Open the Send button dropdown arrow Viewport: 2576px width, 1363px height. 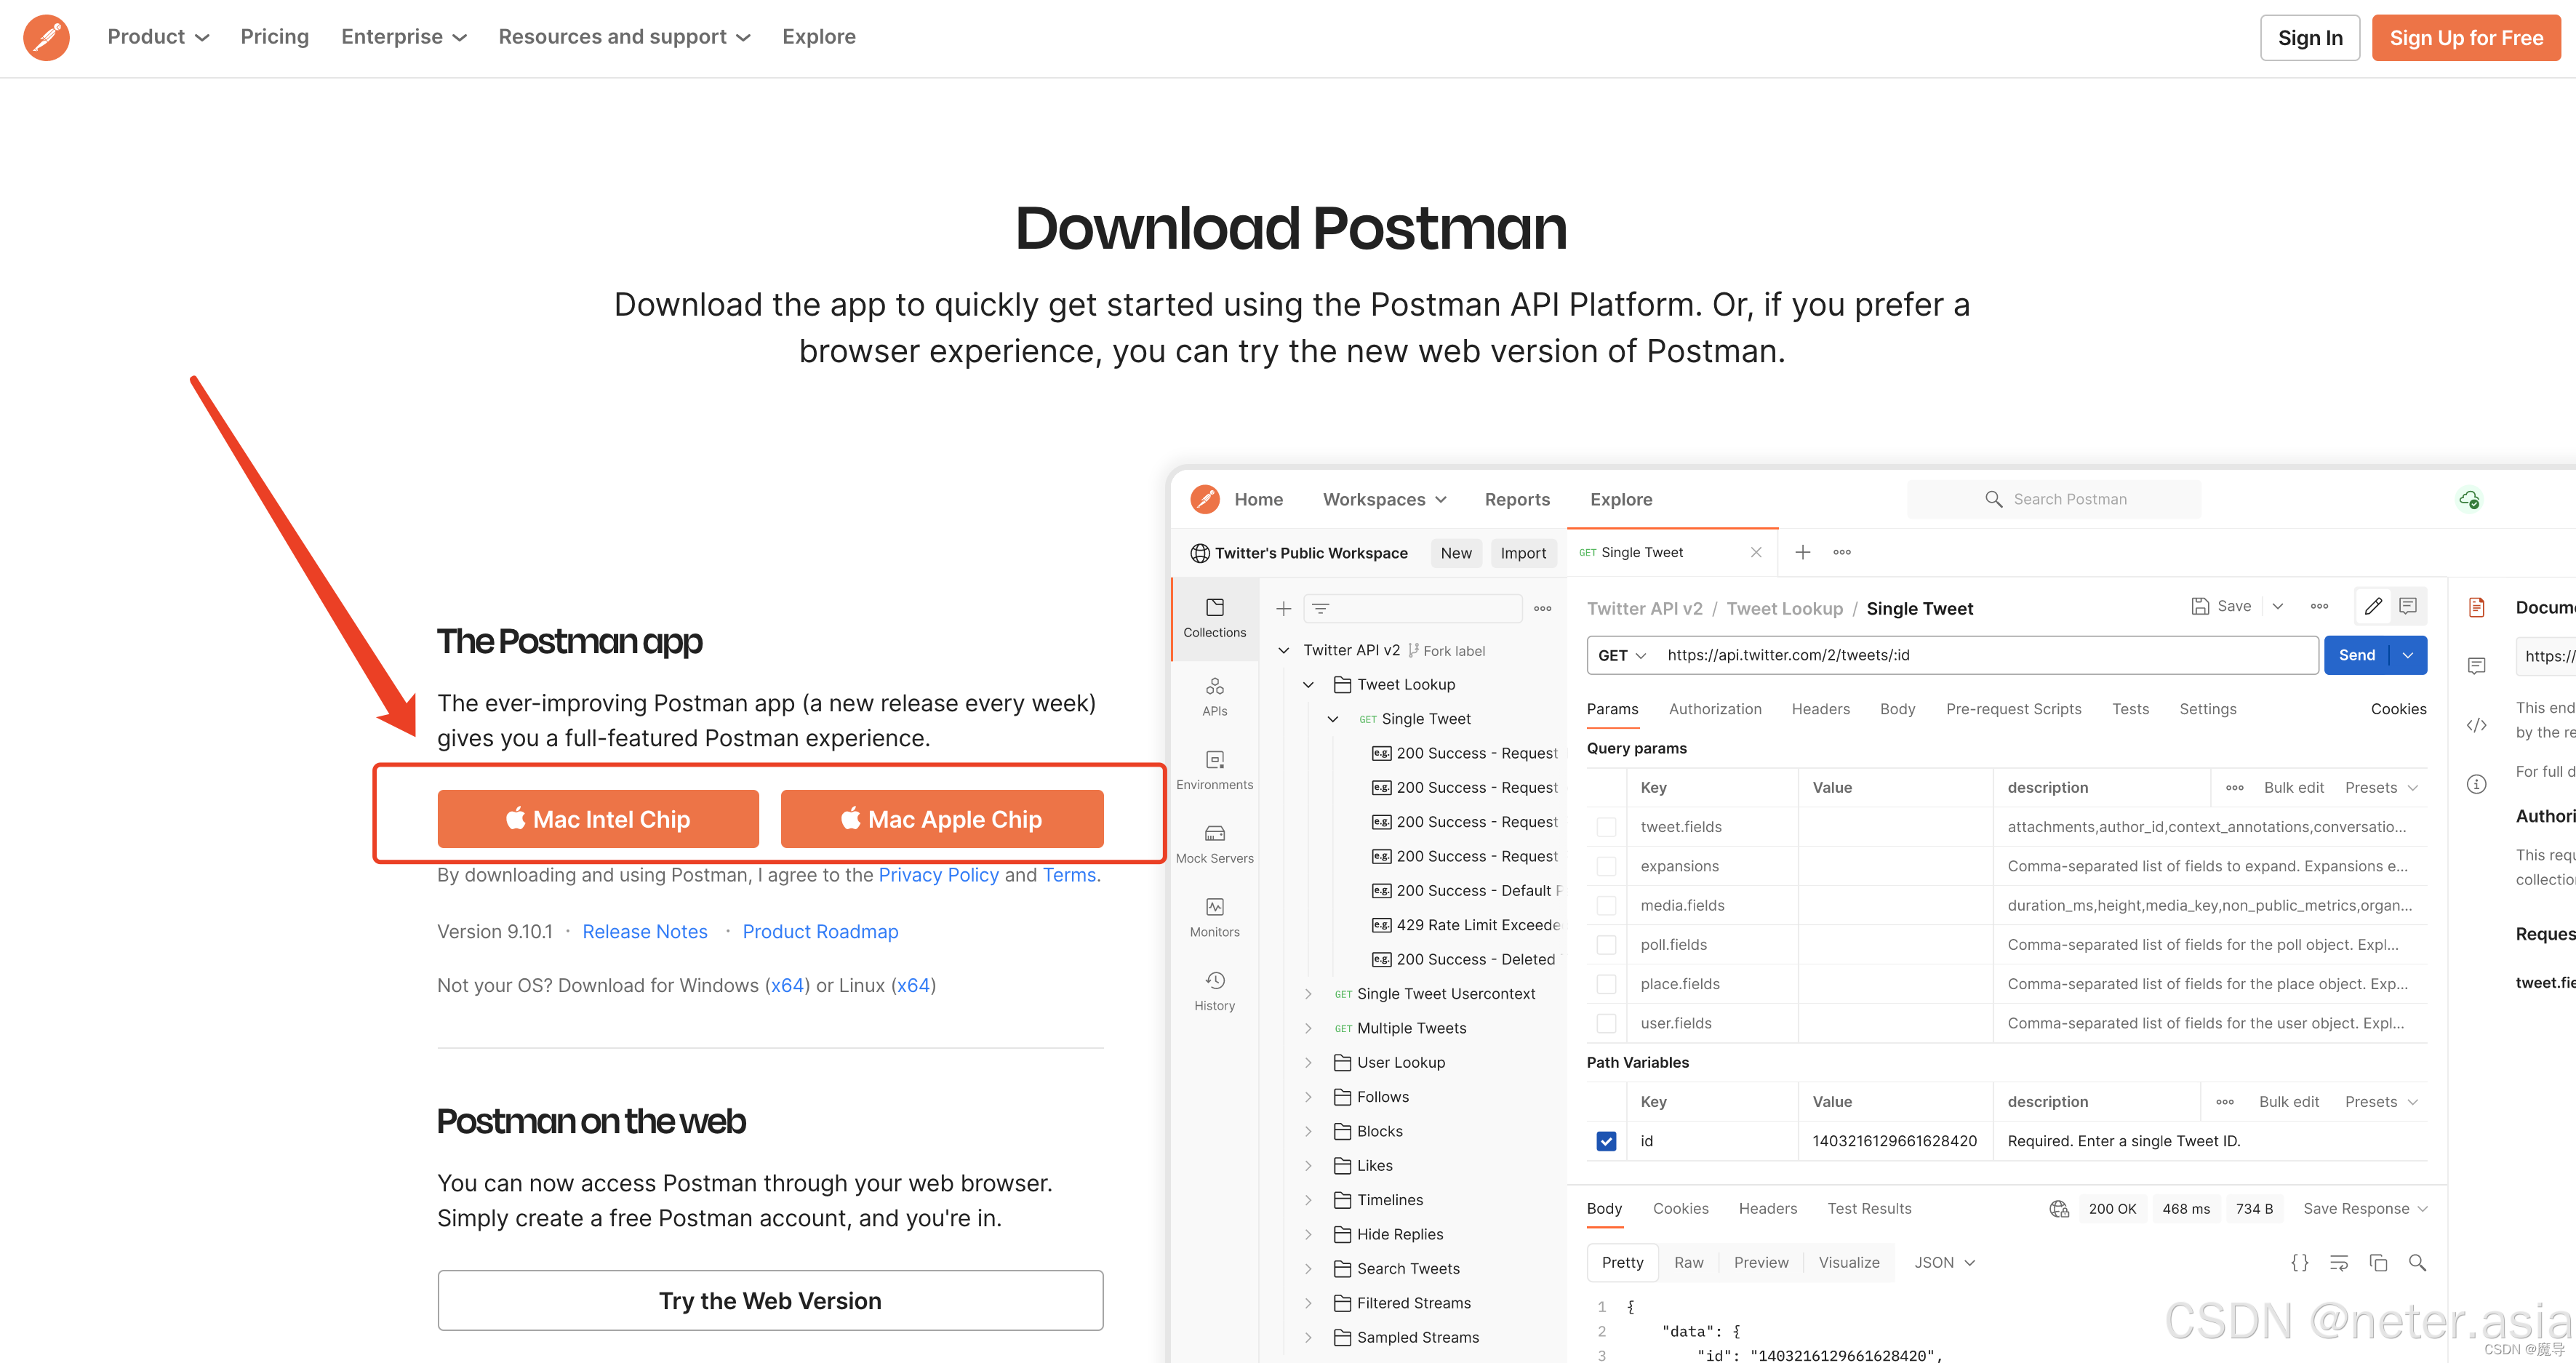[2408, 655]
